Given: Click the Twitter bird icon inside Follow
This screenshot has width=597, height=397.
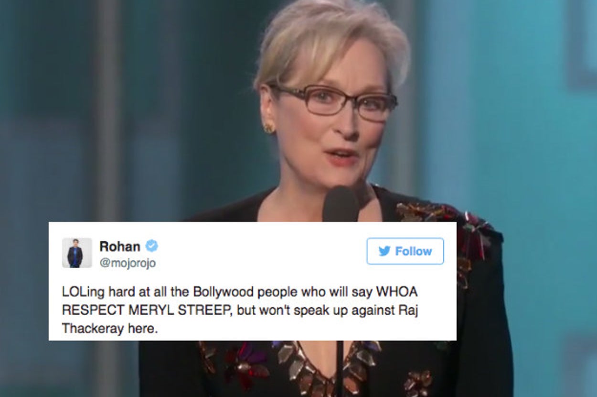Looking at the screenshot, I should coord(384,251).
